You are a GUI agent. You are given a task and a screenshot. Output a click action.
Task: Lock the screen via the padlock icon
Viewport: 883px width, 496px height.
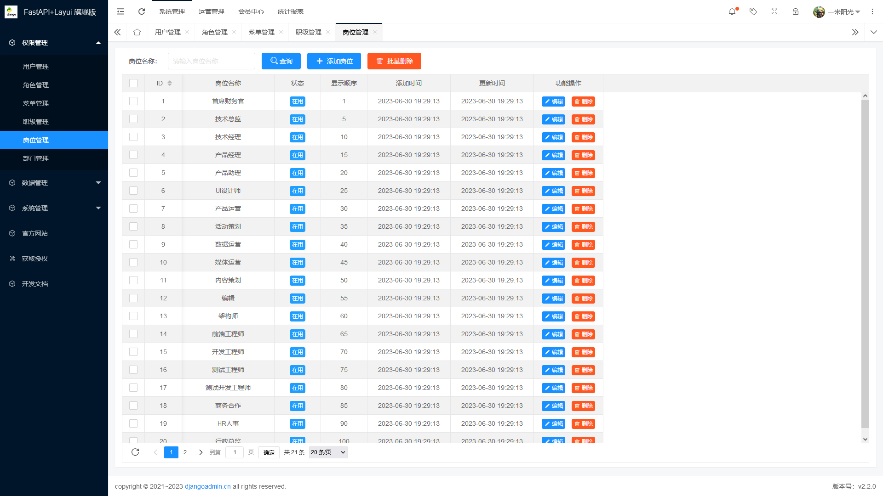tap(796, 11)
